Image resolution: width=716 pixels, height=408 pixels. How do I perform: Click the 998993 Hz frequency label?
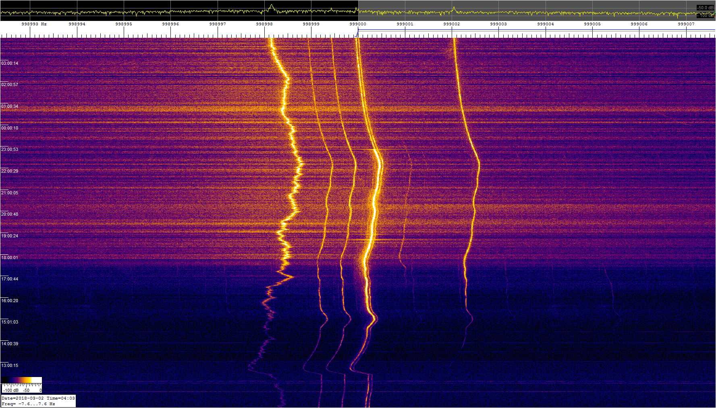point(34,24)
